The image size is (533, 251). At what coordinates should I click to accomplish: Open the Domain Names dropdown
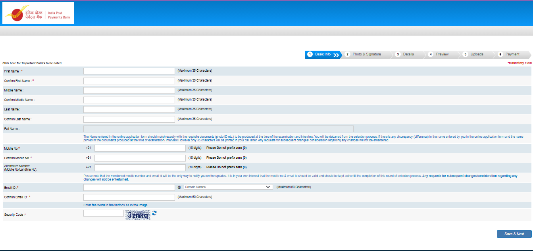[228, 187]
